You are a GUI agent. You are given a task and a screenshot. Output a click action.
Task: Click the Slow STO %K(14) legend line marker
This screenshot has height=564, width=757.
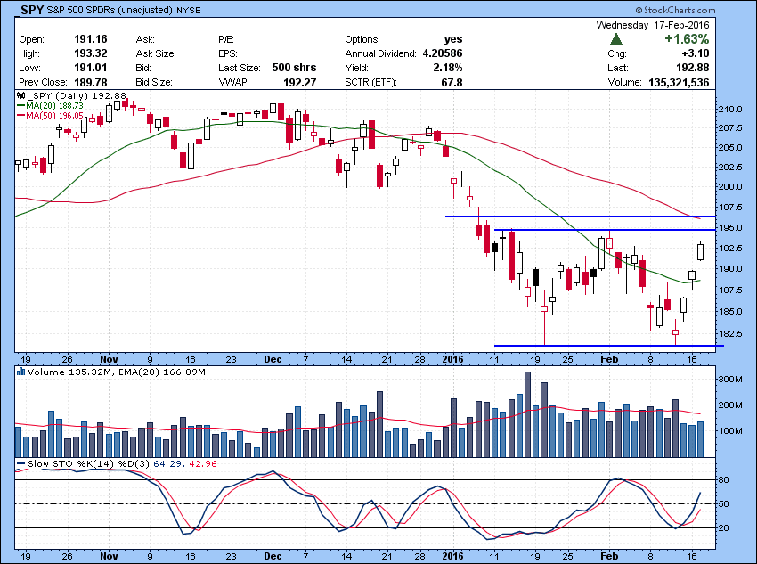[20, 463]
